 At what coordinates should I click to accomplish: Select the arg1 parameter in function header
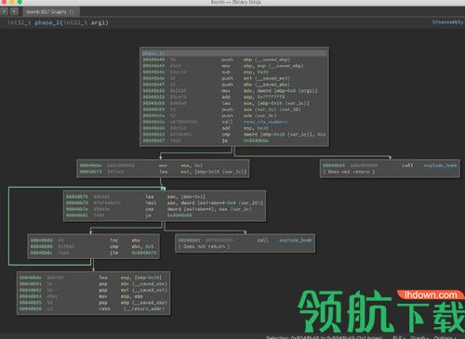99,22
